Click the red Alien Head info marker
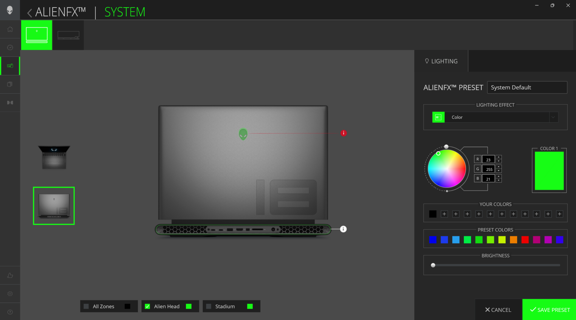 click(343, 133)
